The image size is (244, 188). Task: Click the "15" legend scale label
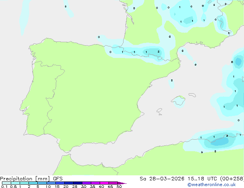[57, 186]
